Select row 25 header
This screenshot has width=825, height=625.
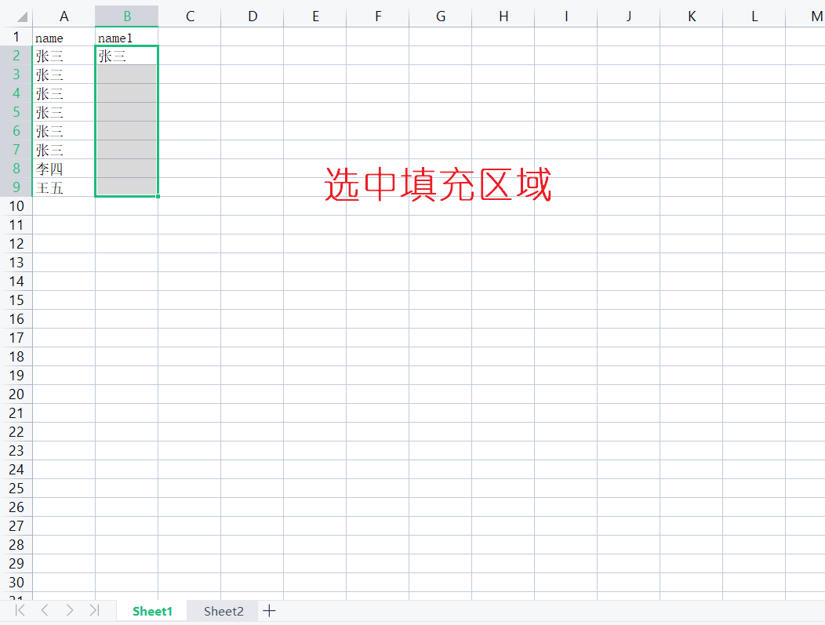(x=16, y=489)
